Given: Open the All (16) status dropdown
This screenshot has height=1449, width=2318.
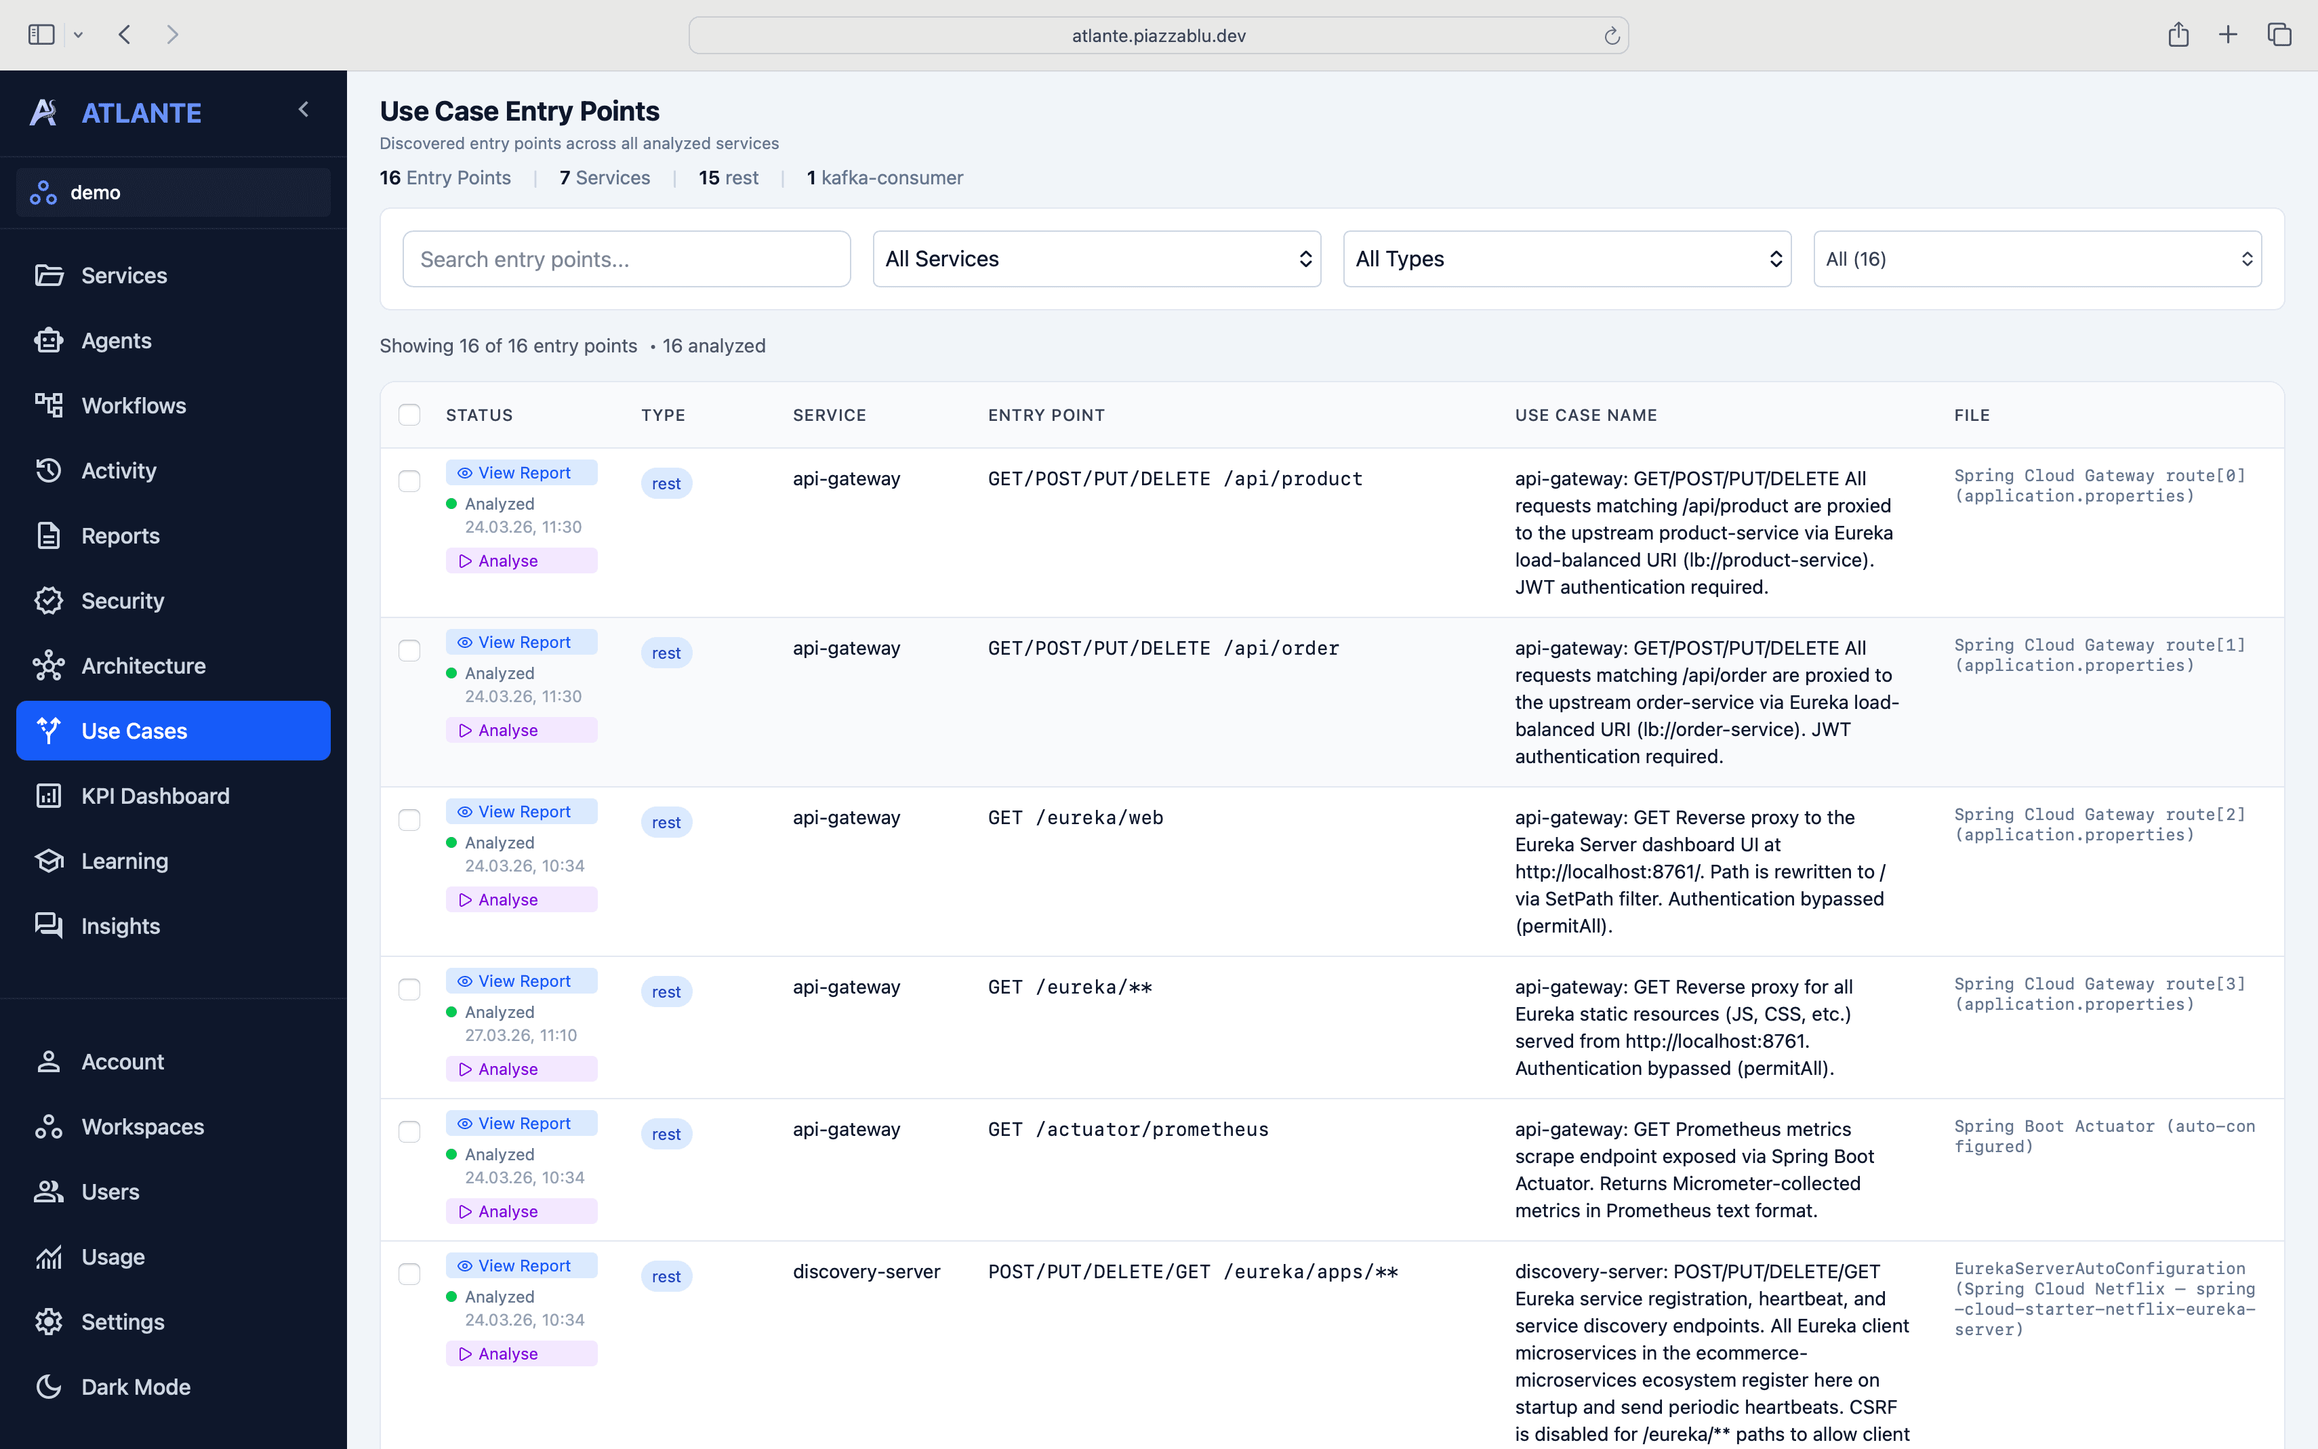Looking at the screenshot, I should click(2036, 259).
